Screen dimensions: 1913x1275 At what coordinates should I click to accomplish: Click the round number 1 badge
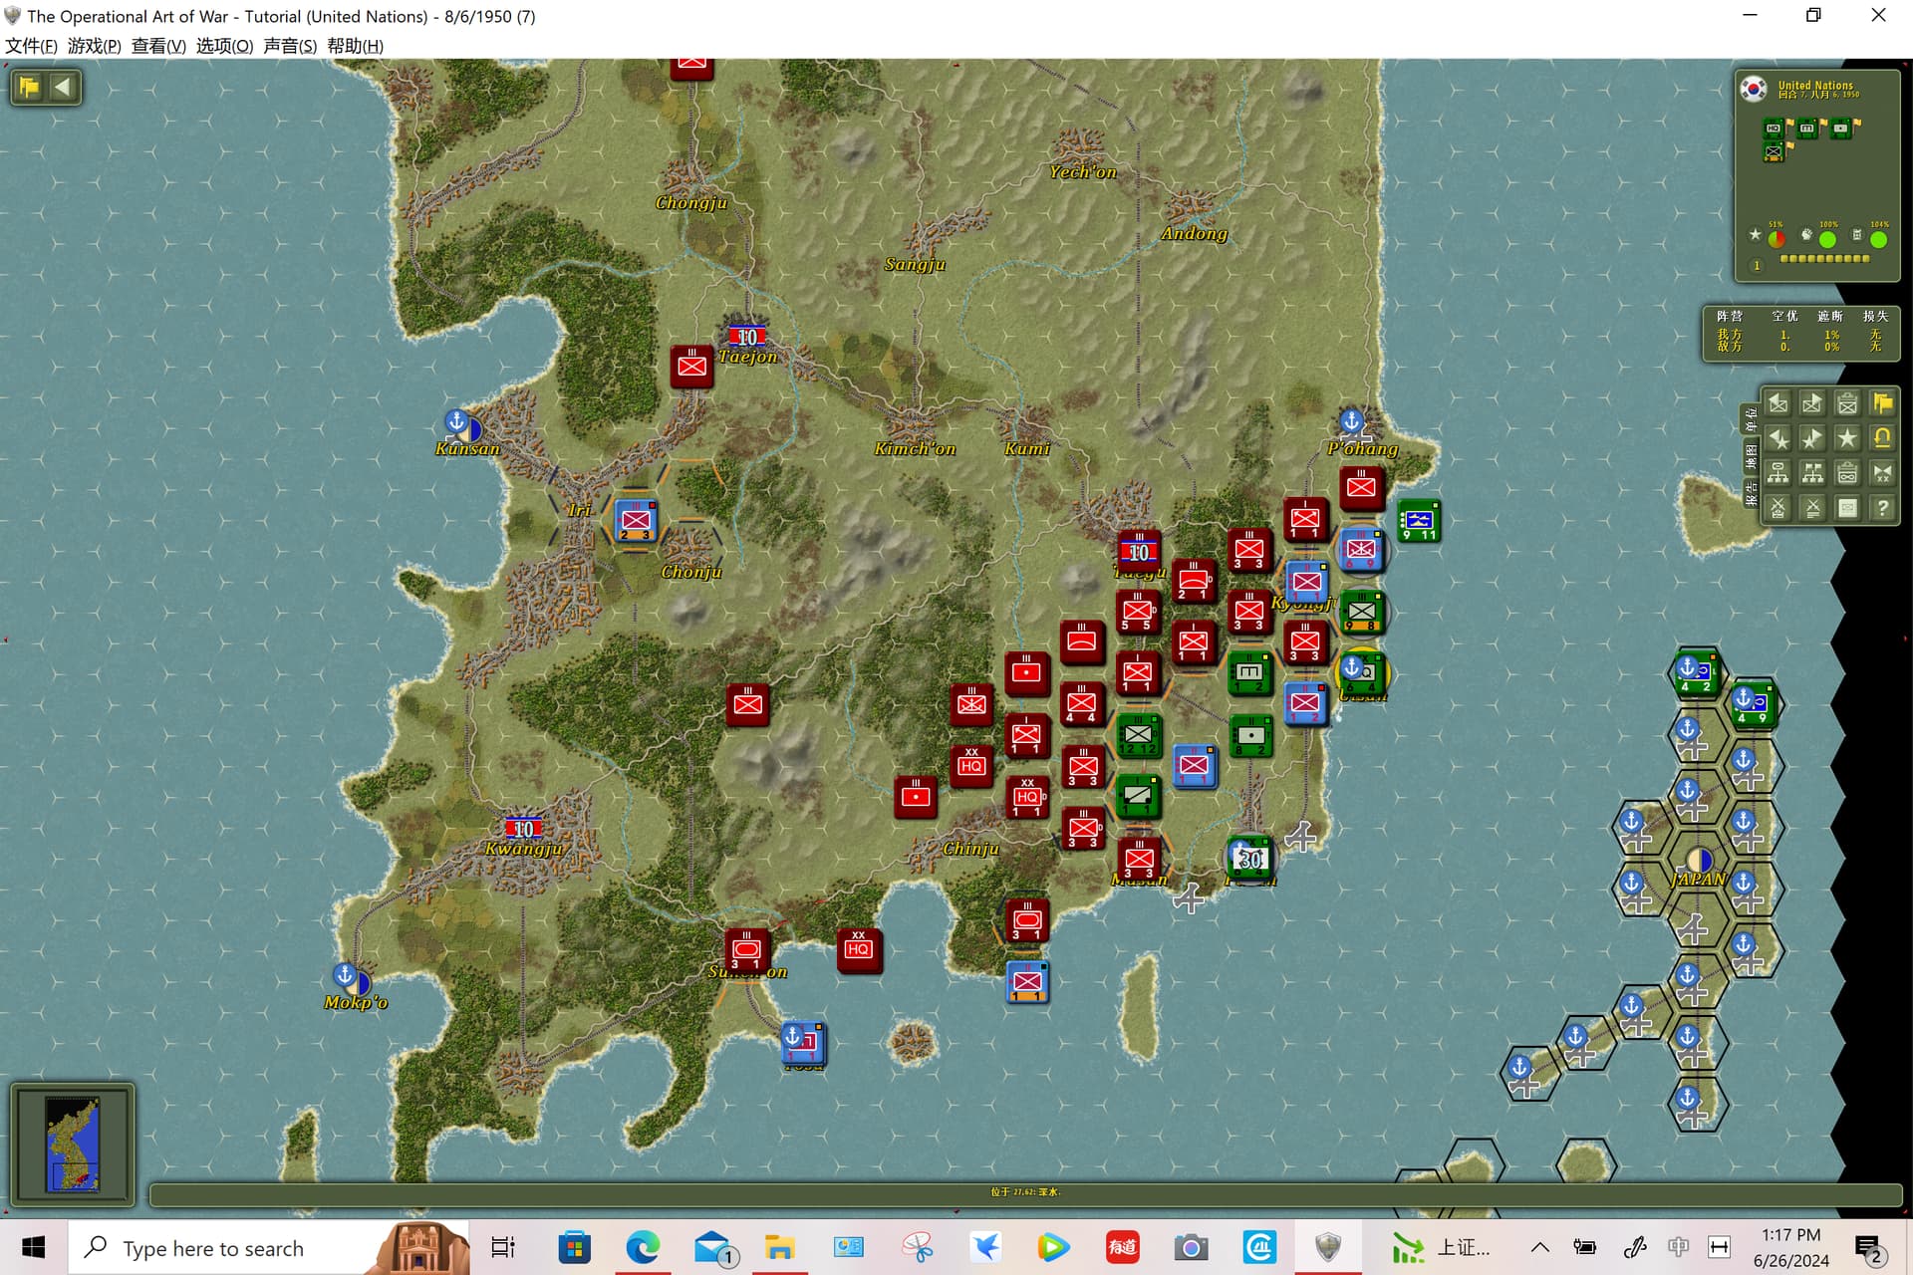pos(1757,266)
